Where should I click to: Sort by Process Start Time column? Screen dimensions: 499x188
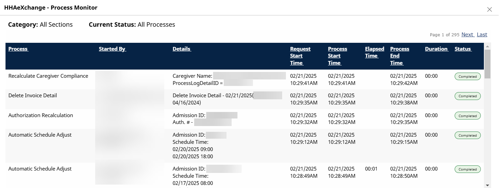337,56
